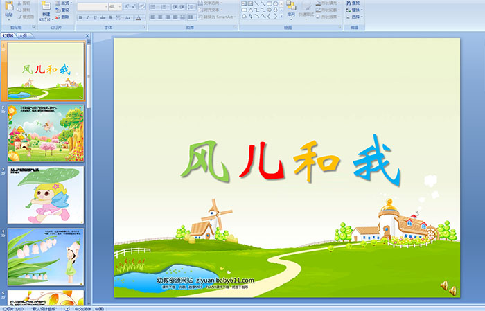Select the down arrow shape

click(276, 10)
